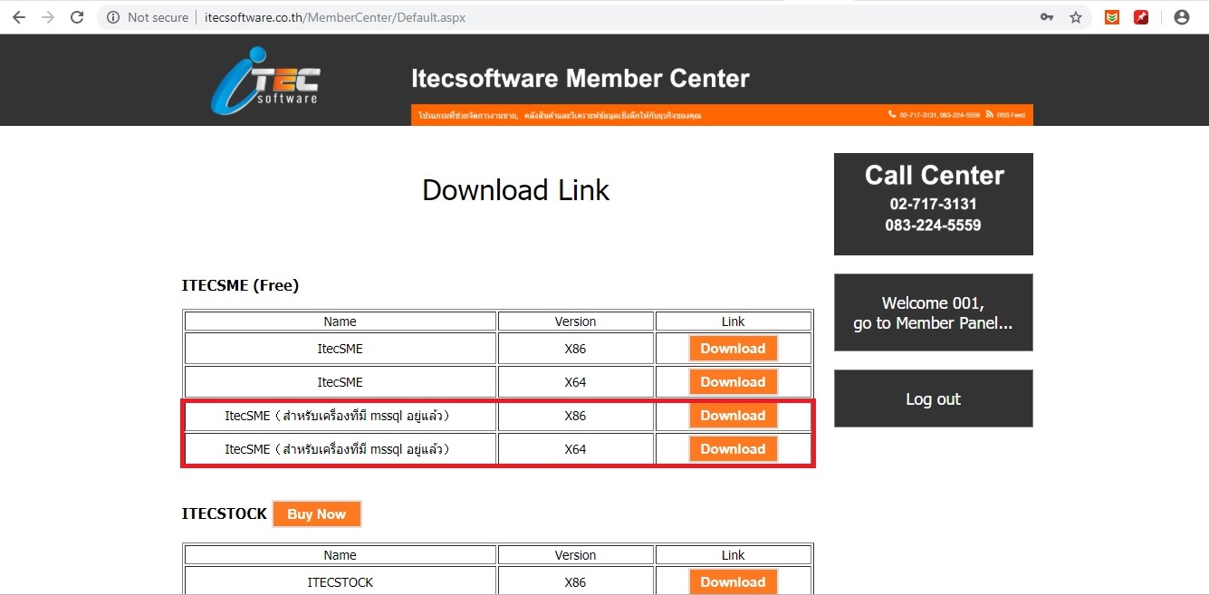Click ITECSTOCK name cell in table row
This screenshot has width=1209, height=595.
coord(341,582)
